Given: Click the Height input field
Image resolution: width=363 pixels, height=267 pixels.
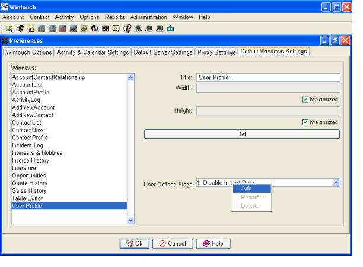Looking at the screenshot, I should 268,111.
